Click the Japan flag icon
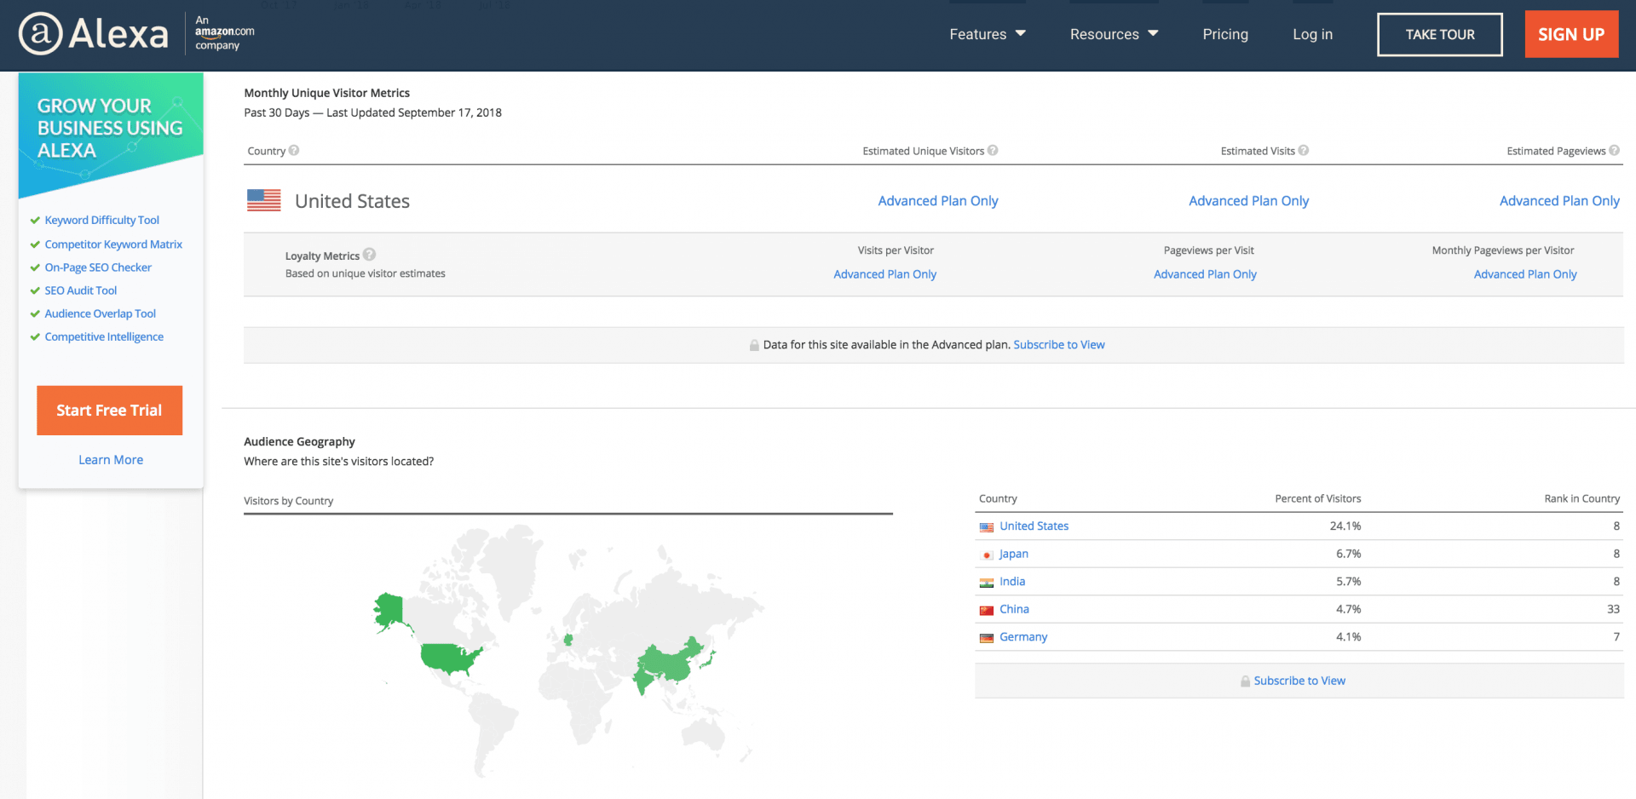Image resolution: width=1636 pixels, height=799 pixels. pyautogui.click(x=987, y=555)
